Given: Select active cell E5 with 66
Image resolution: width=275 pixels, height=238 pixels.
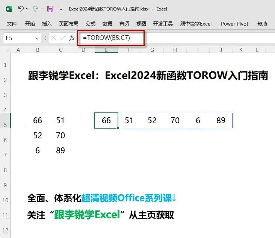Looking at the screenshot, I should [x=106, y=120].
